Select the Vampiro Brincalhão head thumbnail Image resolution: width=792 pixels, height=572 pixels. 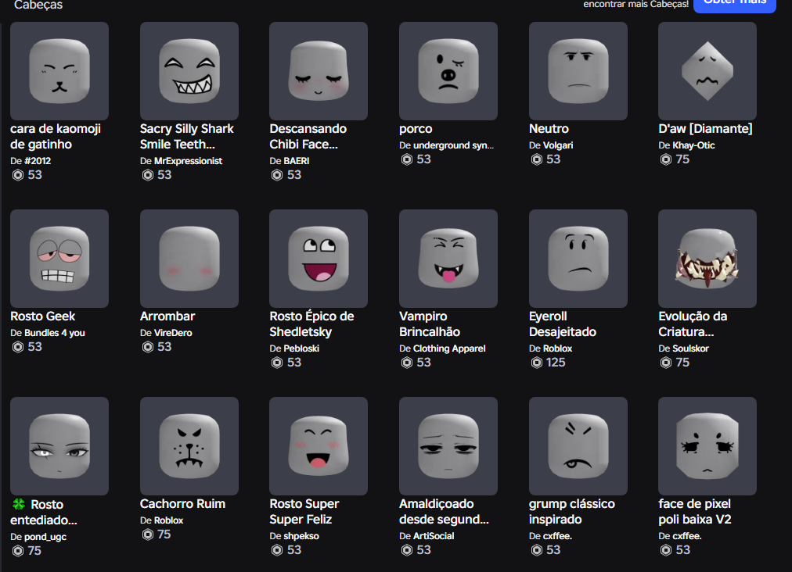click(448, 259)
